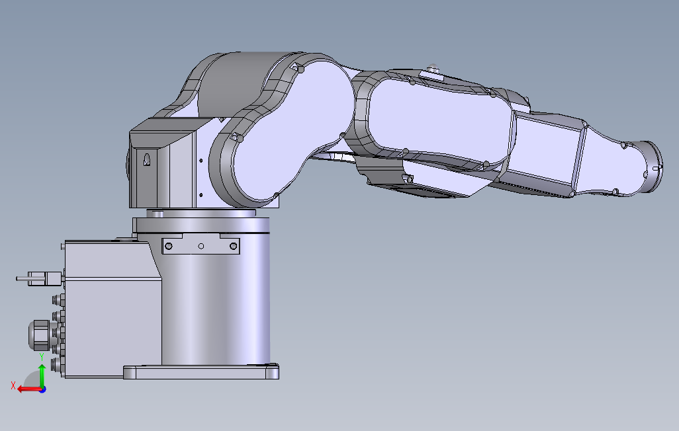This screenshot has width=679, height=431.
Task: Click the green Y axis arrow of the triad
Action: [42, 375]
